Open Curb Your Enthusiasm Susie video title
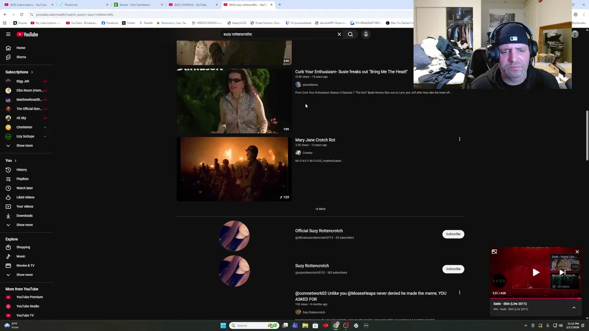The width and height of the screenshot is (589, 331). 351,72
